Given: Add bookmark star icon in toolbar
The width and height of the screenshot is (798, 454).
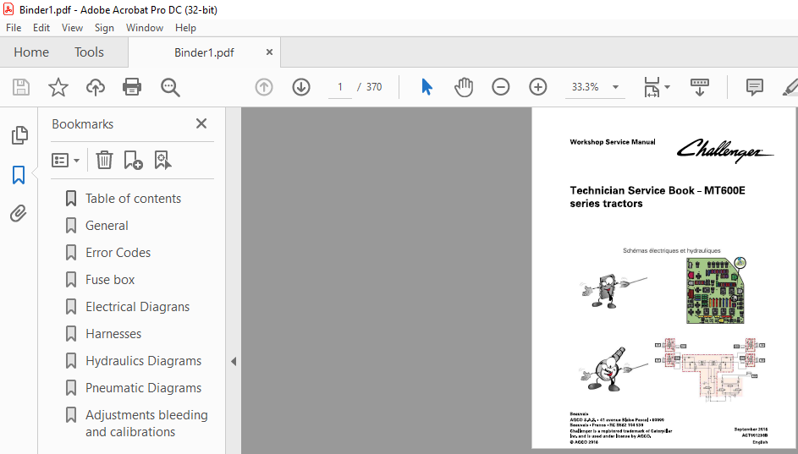Looking at the screenshot, I should pos(58,87).
